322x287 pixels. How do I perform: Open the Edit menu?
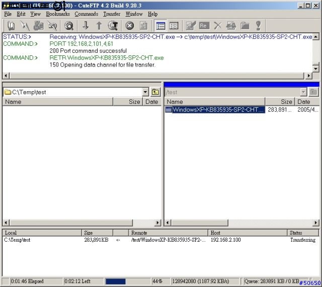point(21,14)
